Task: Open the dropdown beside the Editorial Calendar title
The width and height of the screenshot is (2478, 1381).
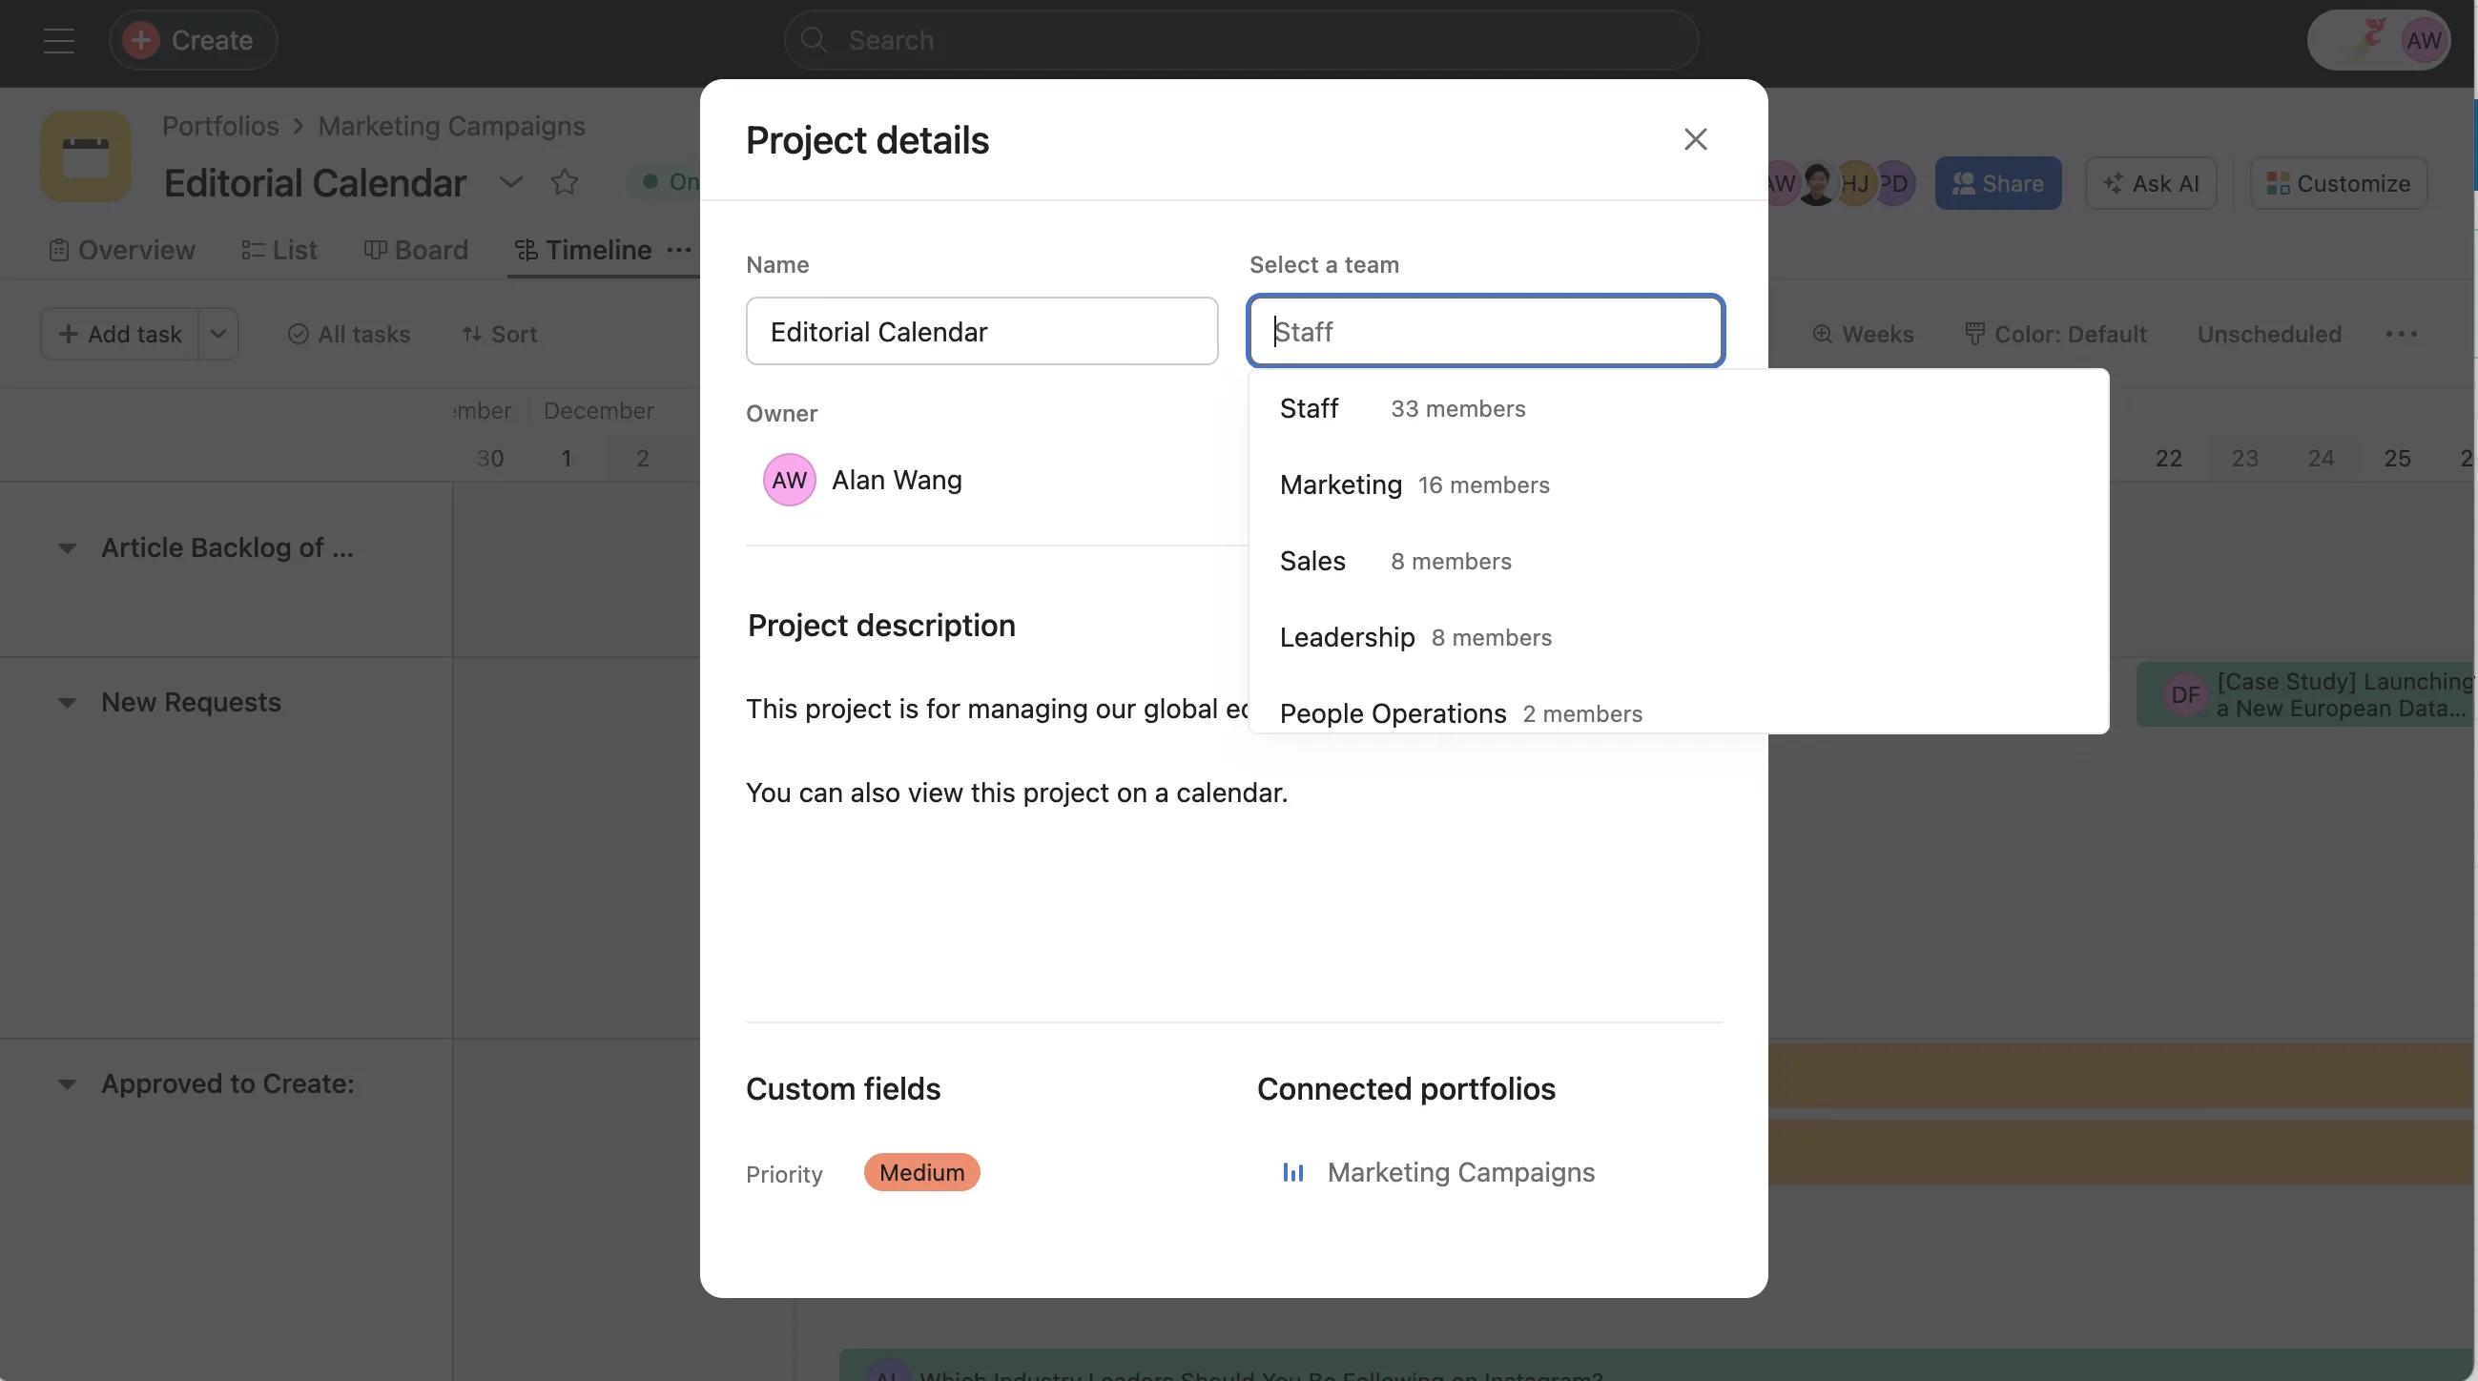Action: point(511,182)
